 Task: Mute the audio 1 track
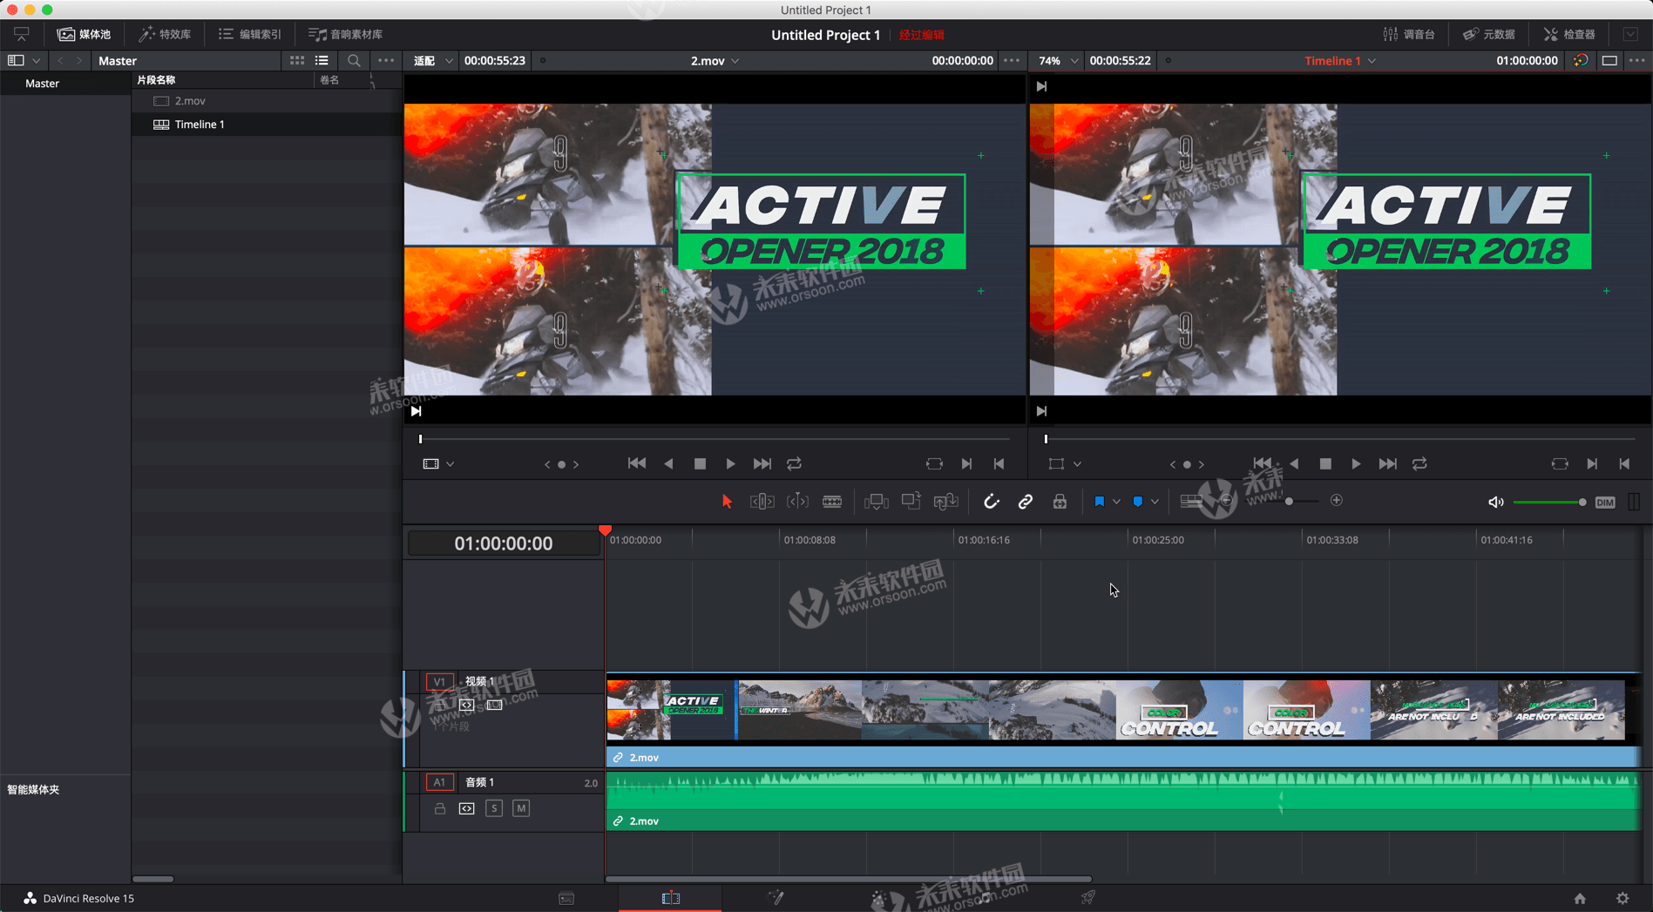[x=521, y=808]
